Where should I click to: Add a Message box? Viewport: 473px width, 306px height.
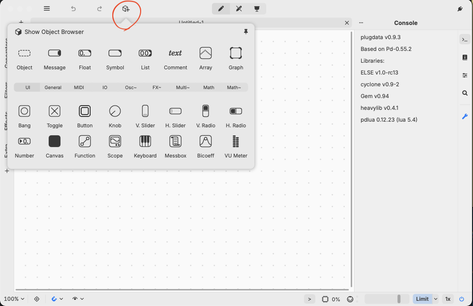(55, 59)
